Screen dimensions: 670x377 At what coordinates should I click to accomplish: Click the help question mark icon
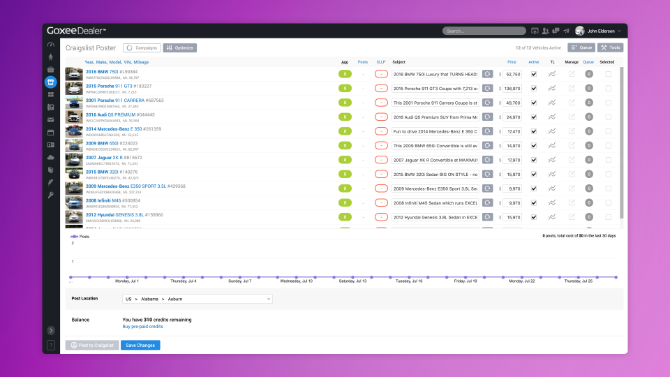(x=51, y=346)
